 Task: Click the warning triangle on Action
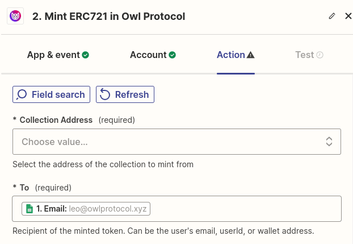pos(251,55)
